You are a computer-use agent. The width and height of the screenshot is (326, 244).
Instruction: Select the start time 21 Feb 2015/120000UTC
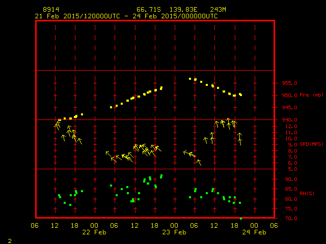pyautogui.click(x=76, y=16)
